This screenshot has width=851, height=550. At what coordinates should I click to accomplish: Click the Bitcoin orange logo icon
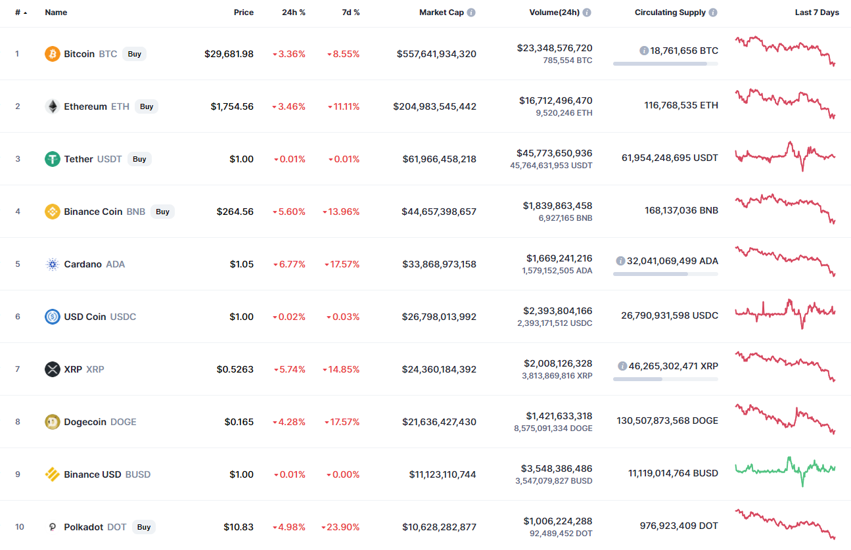(52, 54)
